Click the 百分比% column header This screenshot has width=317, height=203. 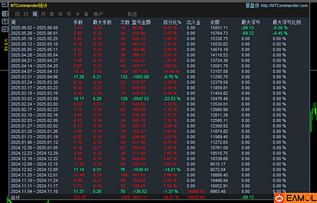172,22
